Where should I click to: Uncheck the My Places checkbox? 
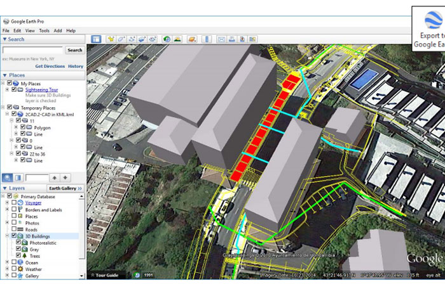[x=10, y=83]
